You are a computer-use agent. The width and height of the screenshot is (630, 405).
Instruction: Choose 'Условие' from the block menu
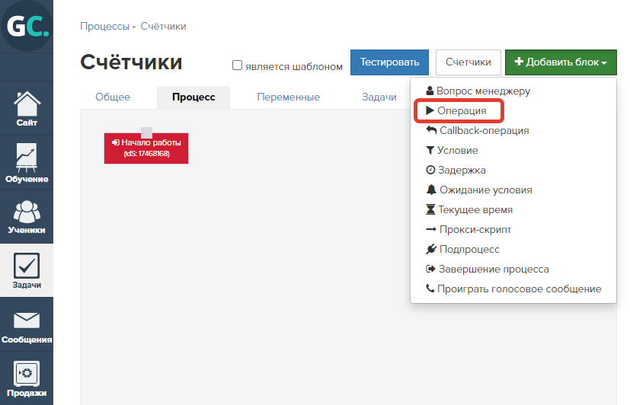pyautogui.click(x=452, y=150)
